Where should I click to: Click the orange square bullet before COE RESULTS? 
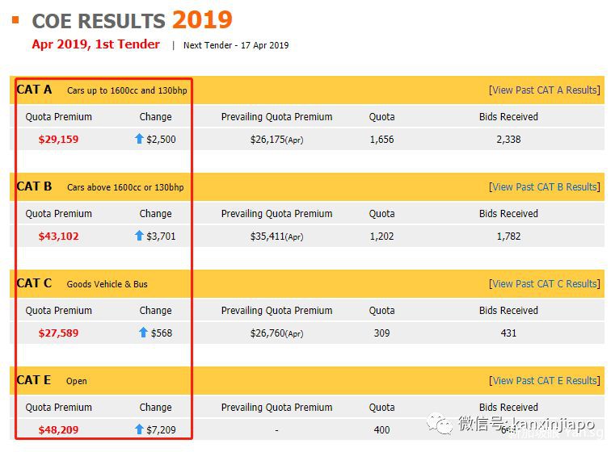point(15,18)
